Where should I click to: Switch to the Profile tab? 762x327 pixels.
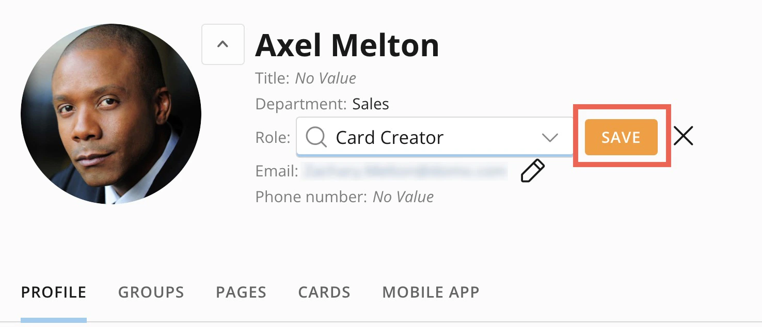coord(54,292)
